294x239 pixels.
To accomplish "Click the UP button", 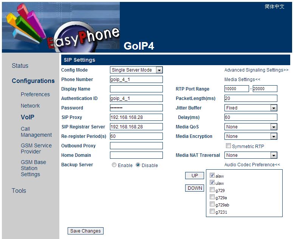I will [195, 175].
